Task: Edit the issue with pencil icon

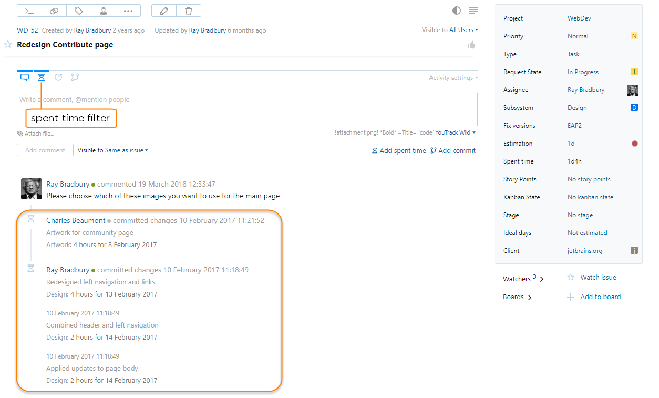Action: click(x=164, y=11)
